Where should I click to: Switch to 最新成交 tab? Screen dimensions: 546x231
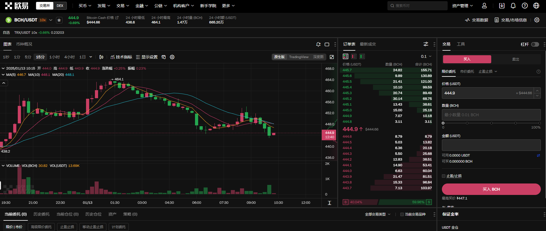tap(368, 44)
